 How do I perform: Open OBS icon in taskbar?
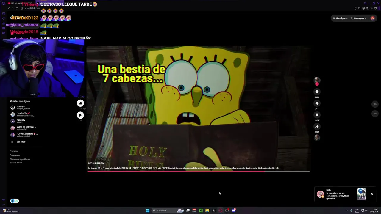coord(227,210)
